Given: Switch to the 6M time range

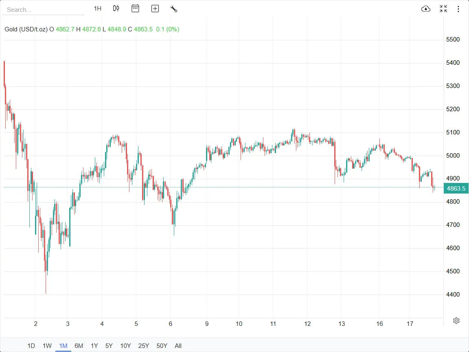Looking at the screenshot, I should 79,346.
